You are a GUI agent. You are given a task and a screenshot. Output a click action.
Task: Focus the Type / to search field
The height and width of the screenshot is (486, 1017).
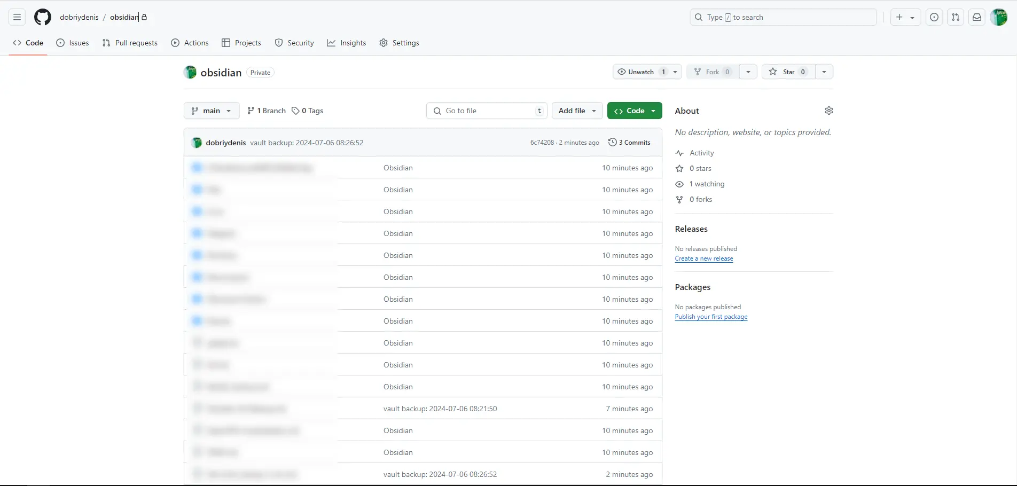pyautogui.click(x=783, y=17)
